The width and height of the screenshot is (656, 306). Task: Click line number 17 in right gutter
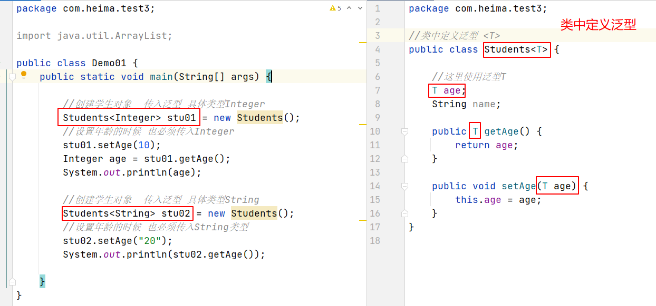[375, 227]
